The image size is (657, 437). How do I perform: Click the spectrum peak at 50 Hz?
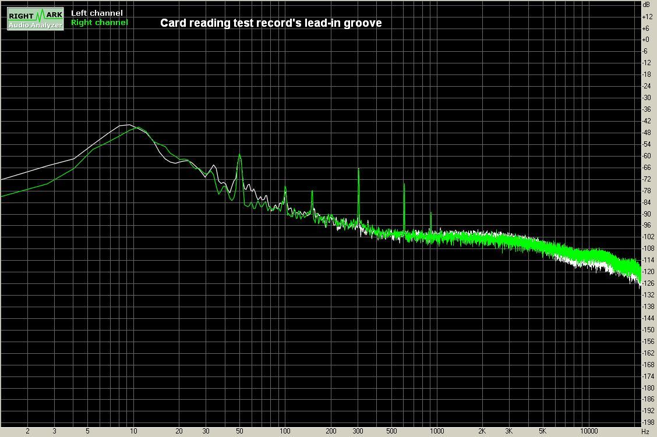239,155
